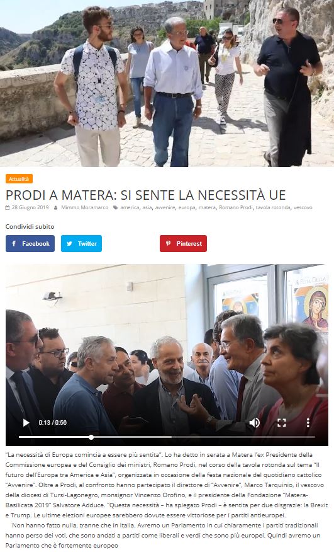Image resolution: width=334 pixels, height=552 pixels.
Task: Open the matera tag
Action: (x=207, y=207)
